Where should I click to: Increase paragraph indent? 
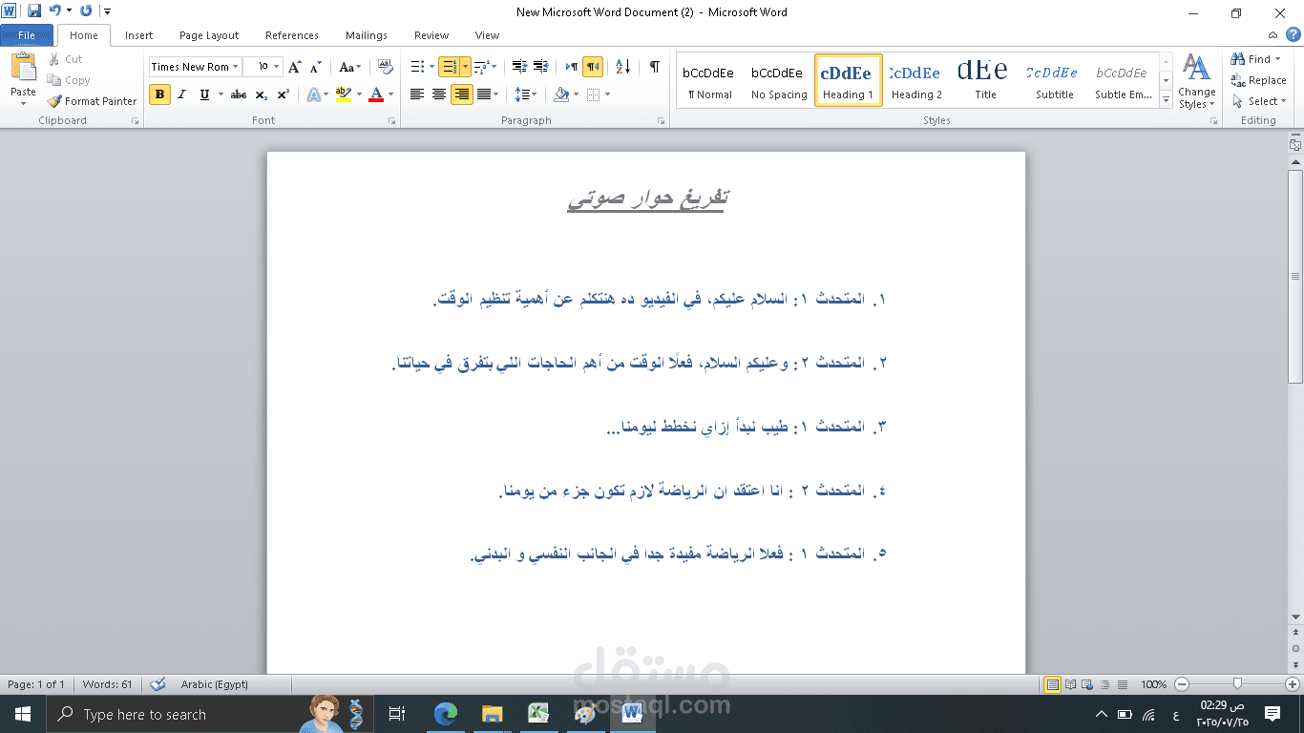540,67
